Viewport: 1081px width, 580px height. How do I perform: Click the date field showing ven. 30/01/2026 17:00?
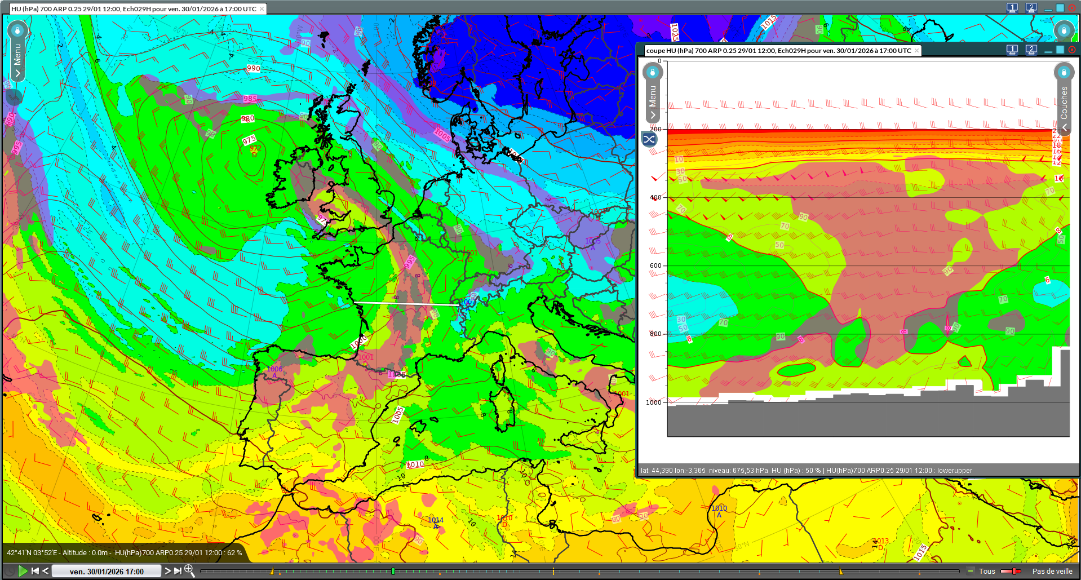pyautogui.click(x=107, y=571)
